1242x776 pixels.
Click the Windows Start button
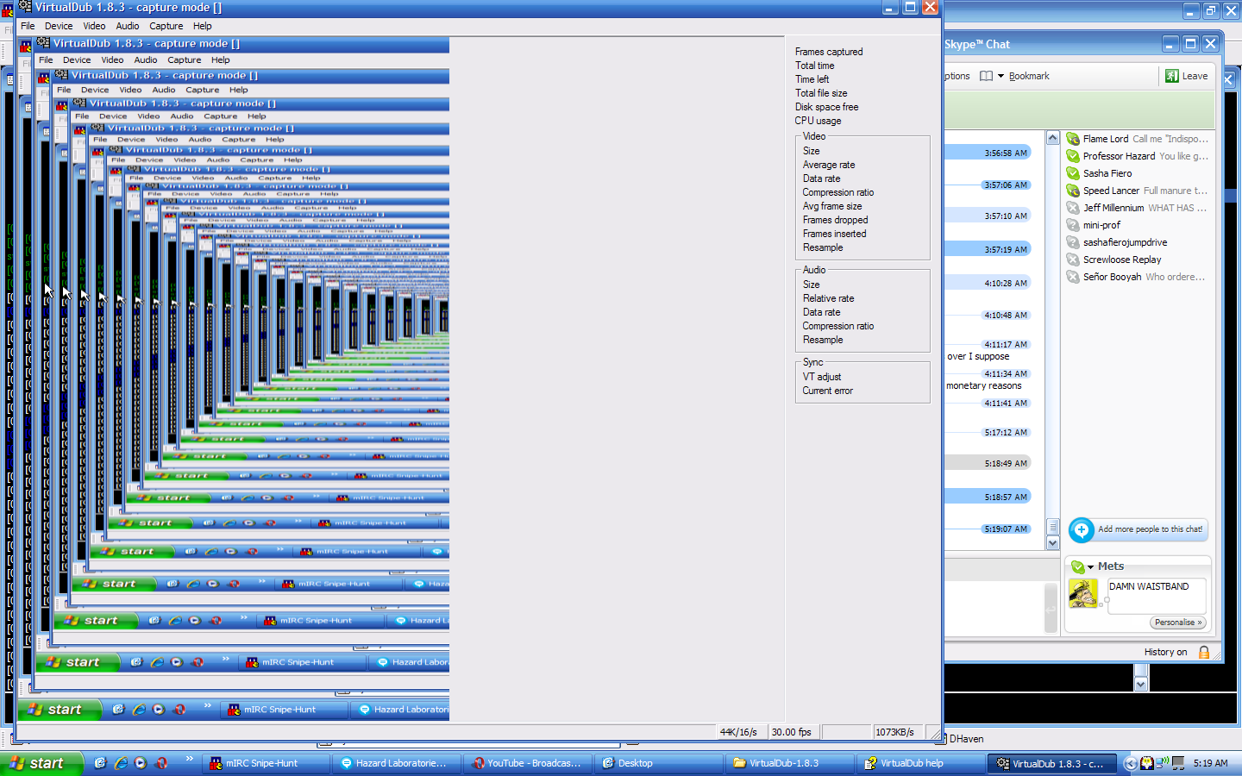click(x=41, y=763)
